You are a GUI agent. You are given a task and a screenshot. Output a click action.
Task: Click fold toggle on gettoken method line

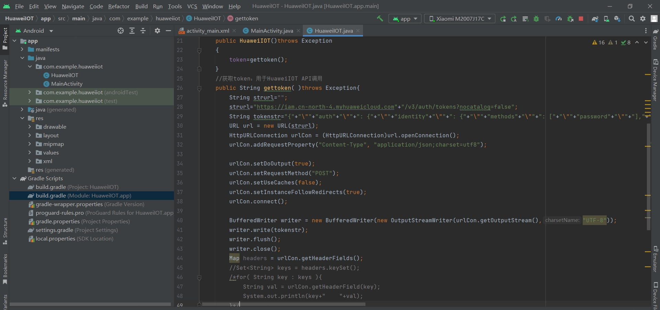199,88
